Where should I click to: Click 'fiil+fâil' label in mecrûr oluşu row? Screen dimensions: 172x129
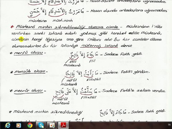(x=89, y=97)
